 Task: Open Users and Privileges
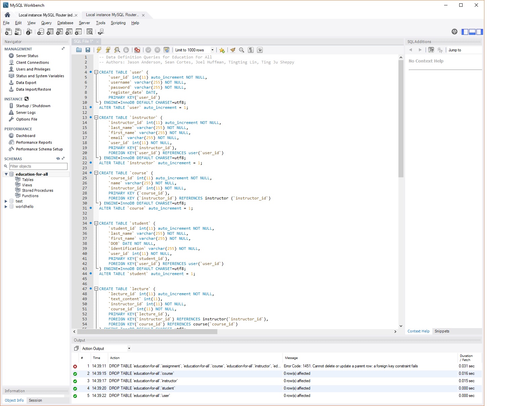tap(33, 69)
